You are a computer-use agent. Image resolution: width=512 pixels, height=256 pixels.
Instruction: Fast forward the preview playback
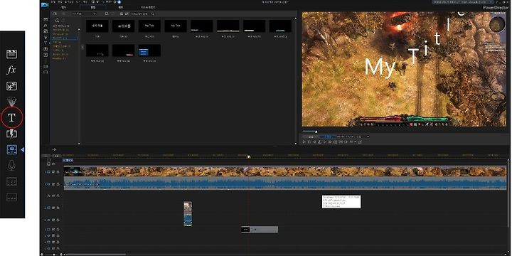pos(330,142)
